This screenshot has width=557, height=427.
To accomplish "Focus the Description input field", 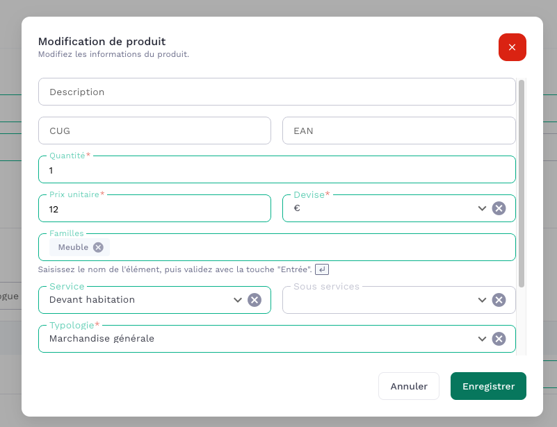I will click(x=277, y=92).
